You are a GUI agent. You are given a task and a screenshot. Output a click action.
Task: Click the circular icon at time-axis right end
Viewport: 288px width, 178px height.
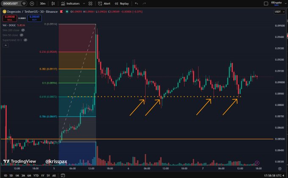pos(280,168)
